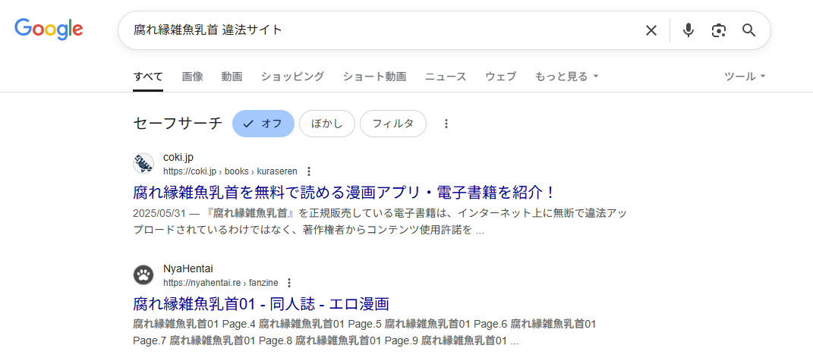This screenshot has height=364, width=813.
Task: Click the NyaHentai site name
Action: 188,268
